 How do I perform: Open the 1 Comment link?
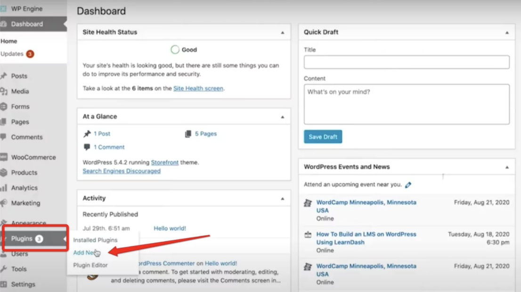[x=109, y=147]
